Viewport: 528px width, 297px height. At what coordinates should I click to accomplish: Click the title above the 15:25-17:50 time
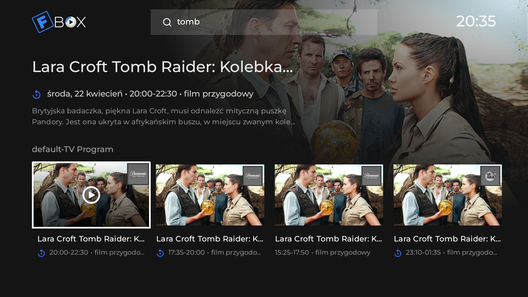(329, 239)
